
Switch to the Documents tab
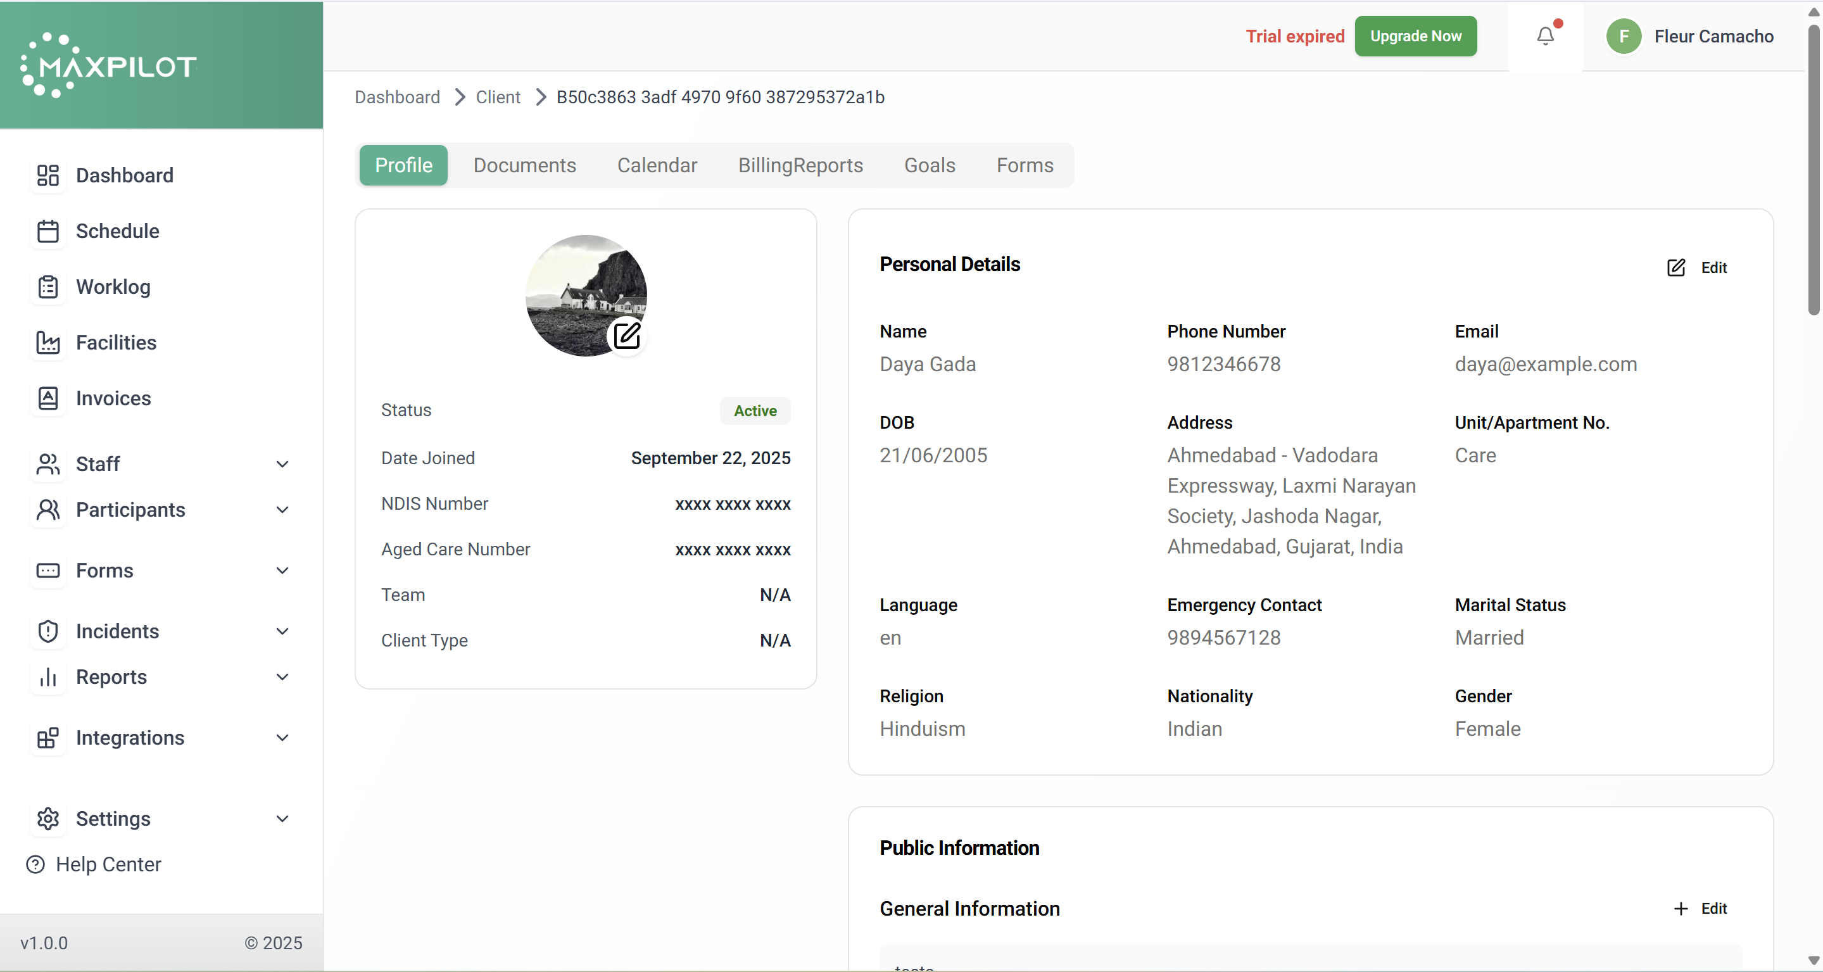(x=524, y=166)
